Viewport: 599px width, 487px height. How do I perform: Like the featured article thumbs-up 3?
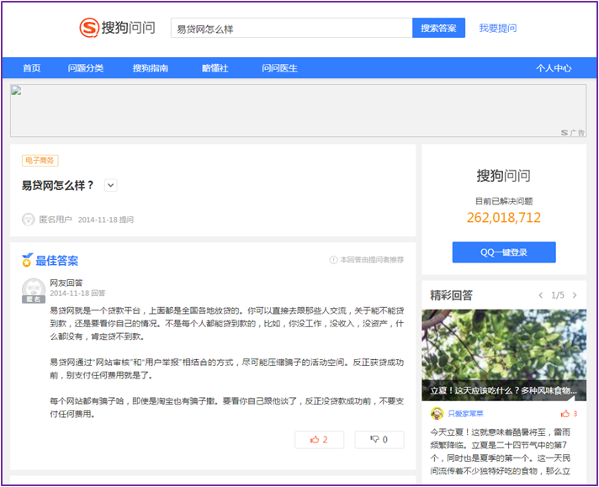(570, 414)
